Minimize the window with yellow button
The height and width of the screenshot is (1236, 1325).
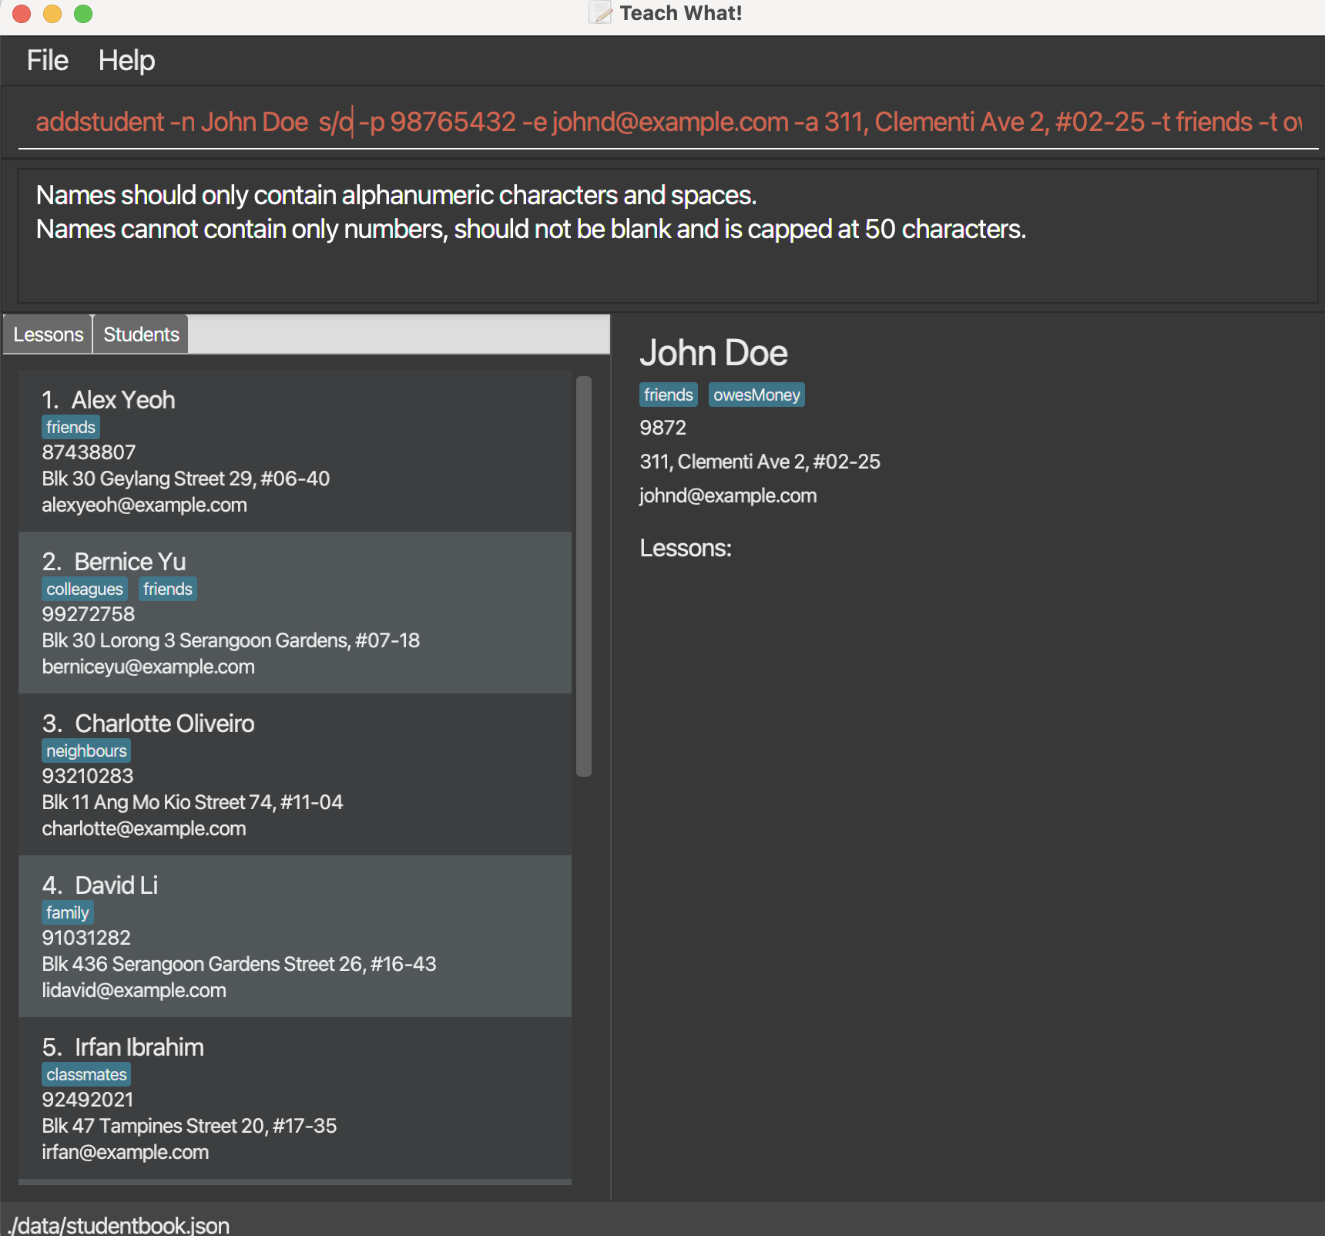pyautogui.click(x=52, y=14)
